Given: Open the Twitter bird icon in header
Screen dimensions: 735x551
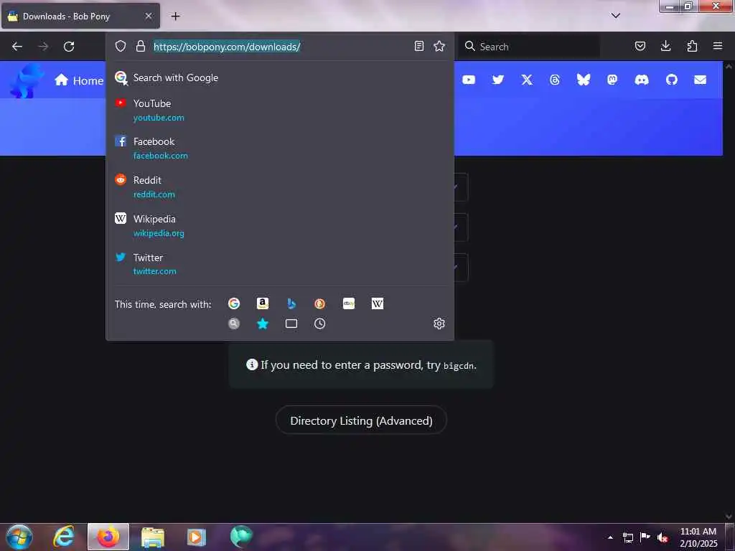Looking at the screenshot, I should coord(498,80).
